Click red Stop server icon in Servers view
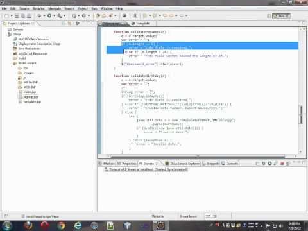The image size is (308, 231). (282, 164)
